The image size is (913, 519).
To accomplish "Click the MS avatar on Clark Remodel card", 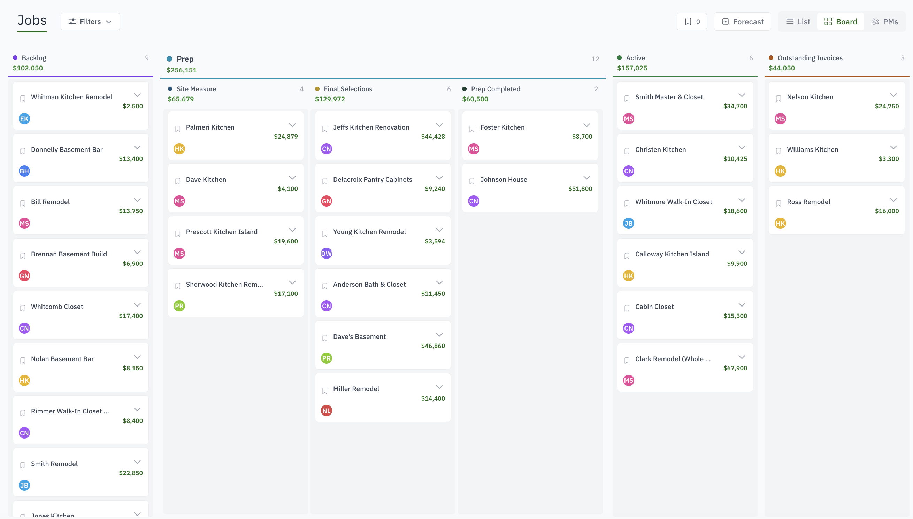I will (629, 380).
